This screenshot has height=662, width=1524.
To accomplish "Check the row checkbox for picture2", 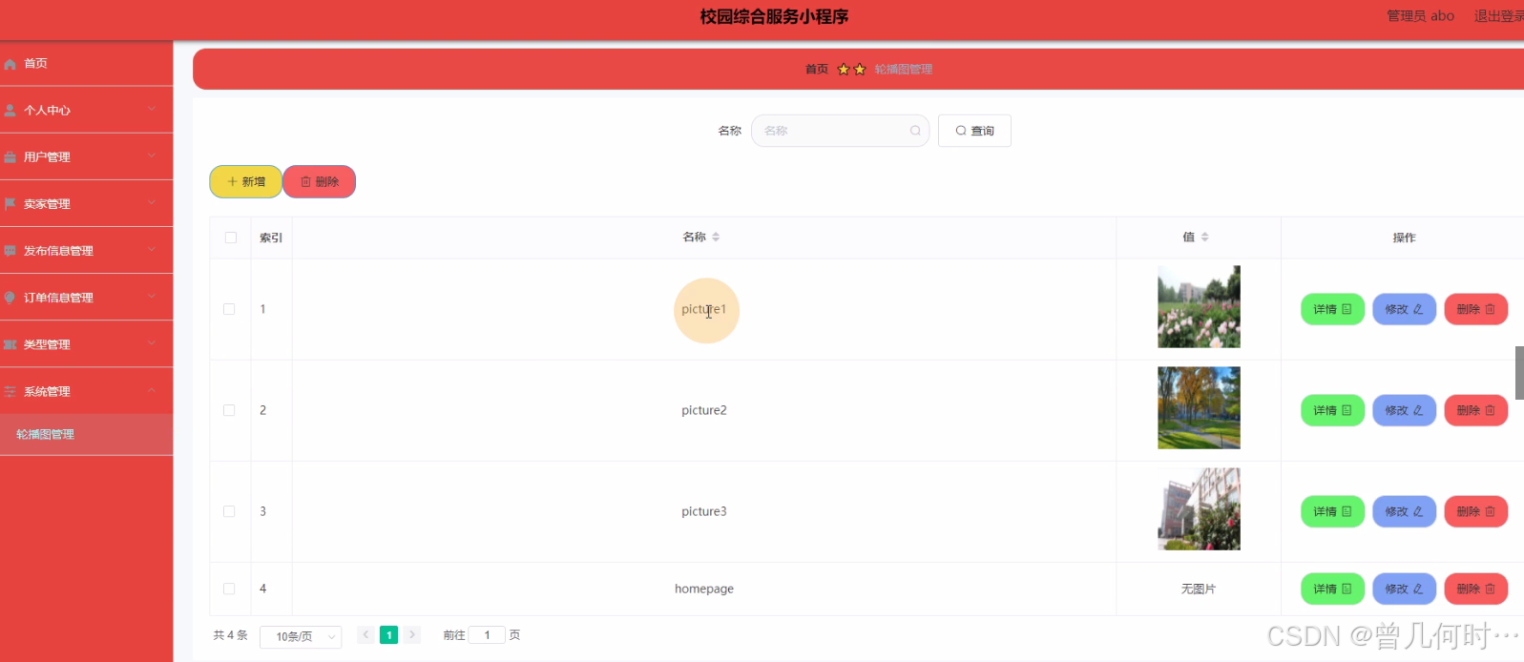I will (x=229, y=410).
